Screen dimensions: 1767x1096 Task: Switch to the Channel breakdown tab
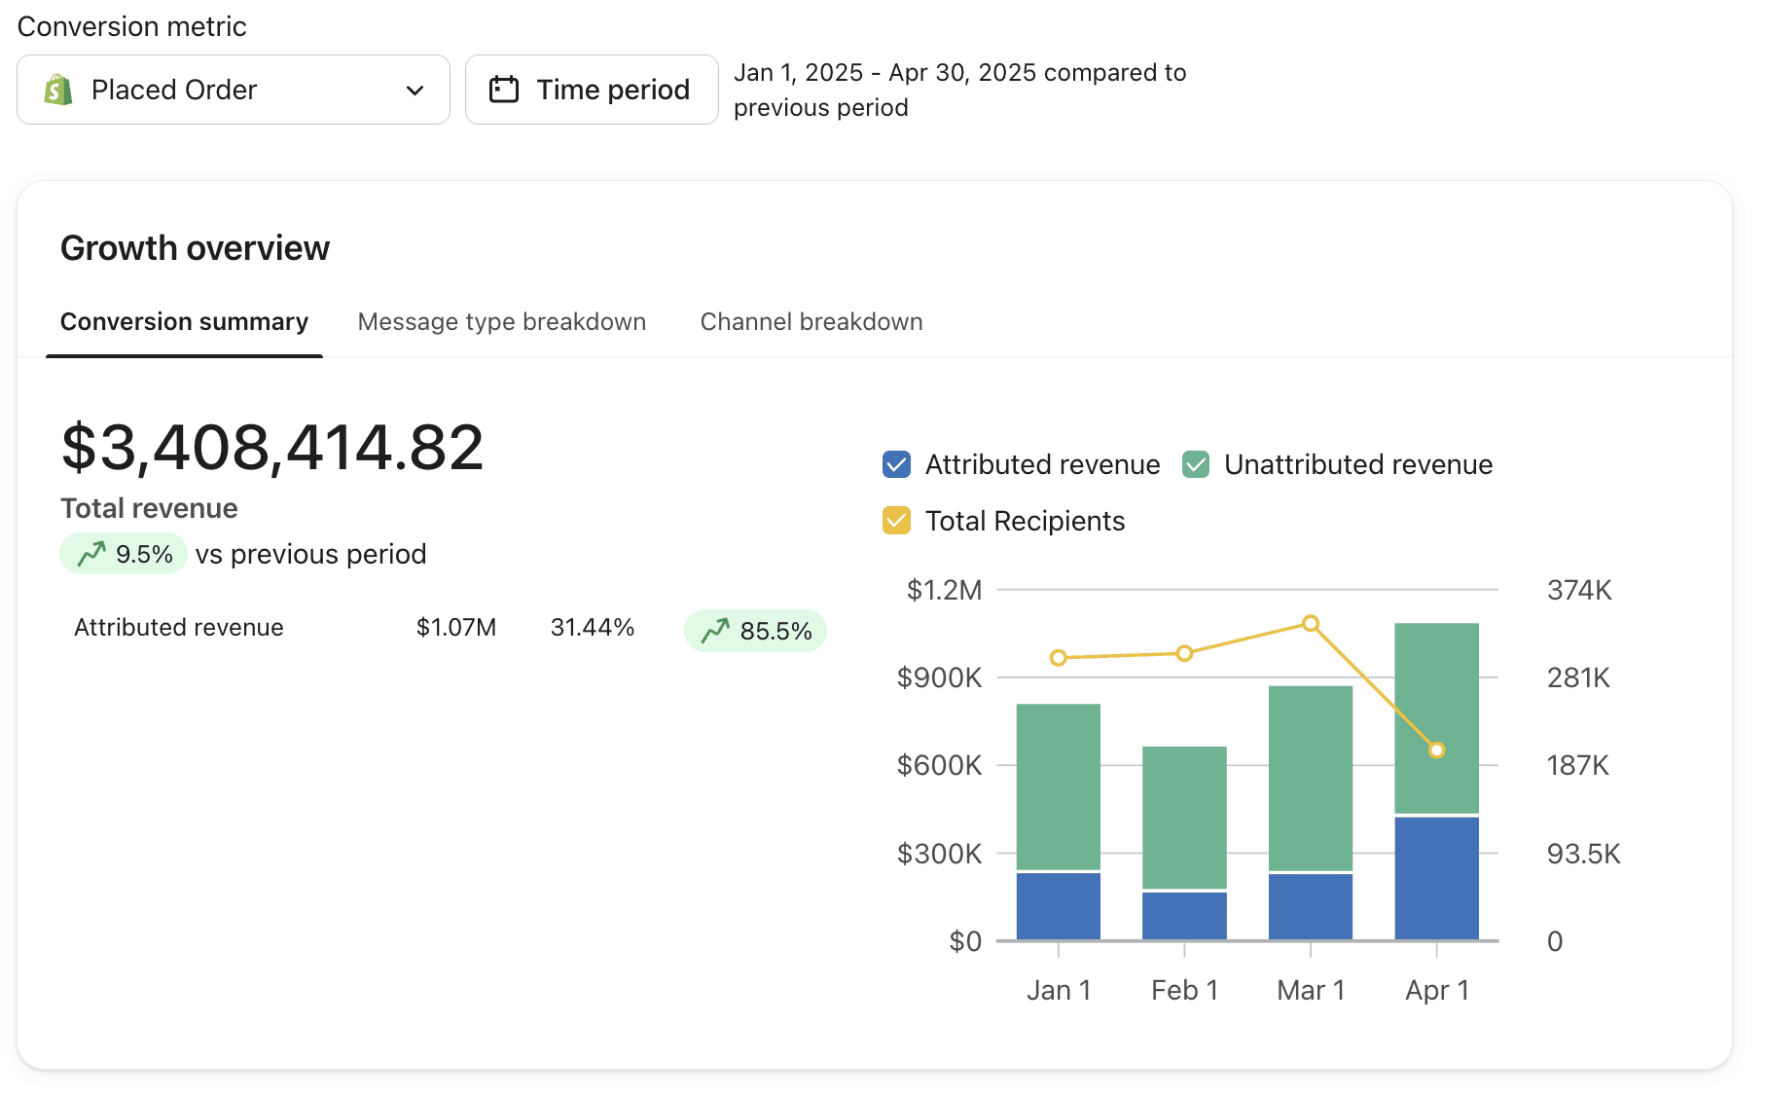click(811, 322)
